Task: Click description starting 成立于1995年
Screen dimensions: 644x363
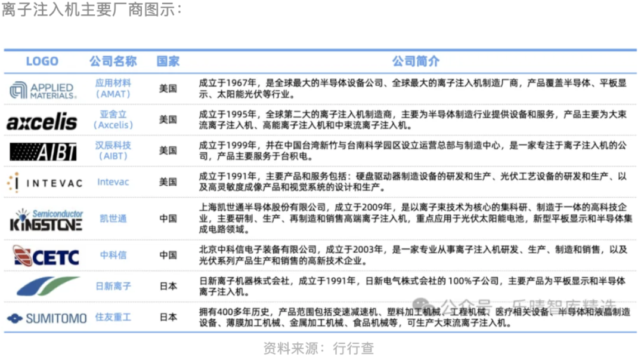Action: coord(413,119)
